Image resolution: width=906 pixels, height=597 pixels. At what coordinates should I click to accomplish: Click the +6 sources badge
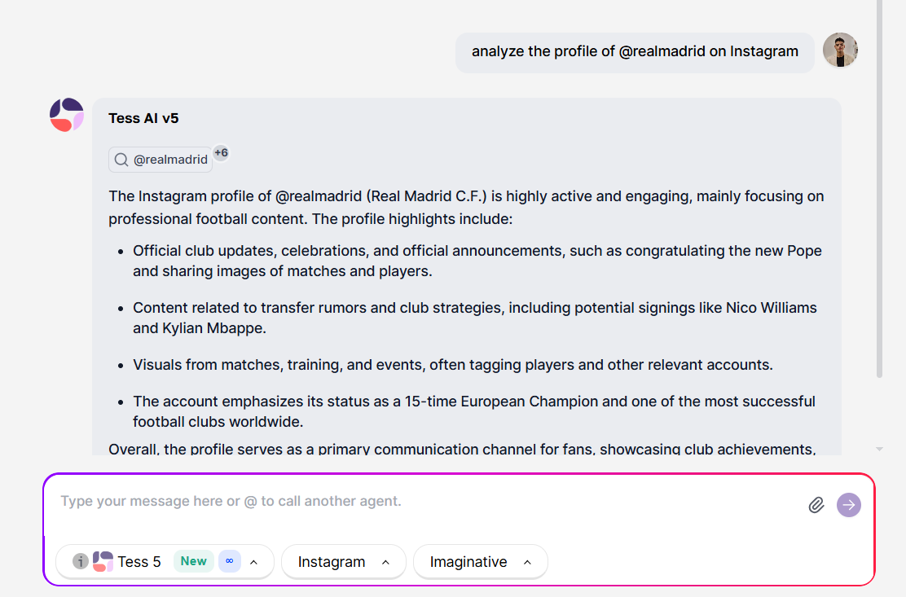click(x=221, y=153)
